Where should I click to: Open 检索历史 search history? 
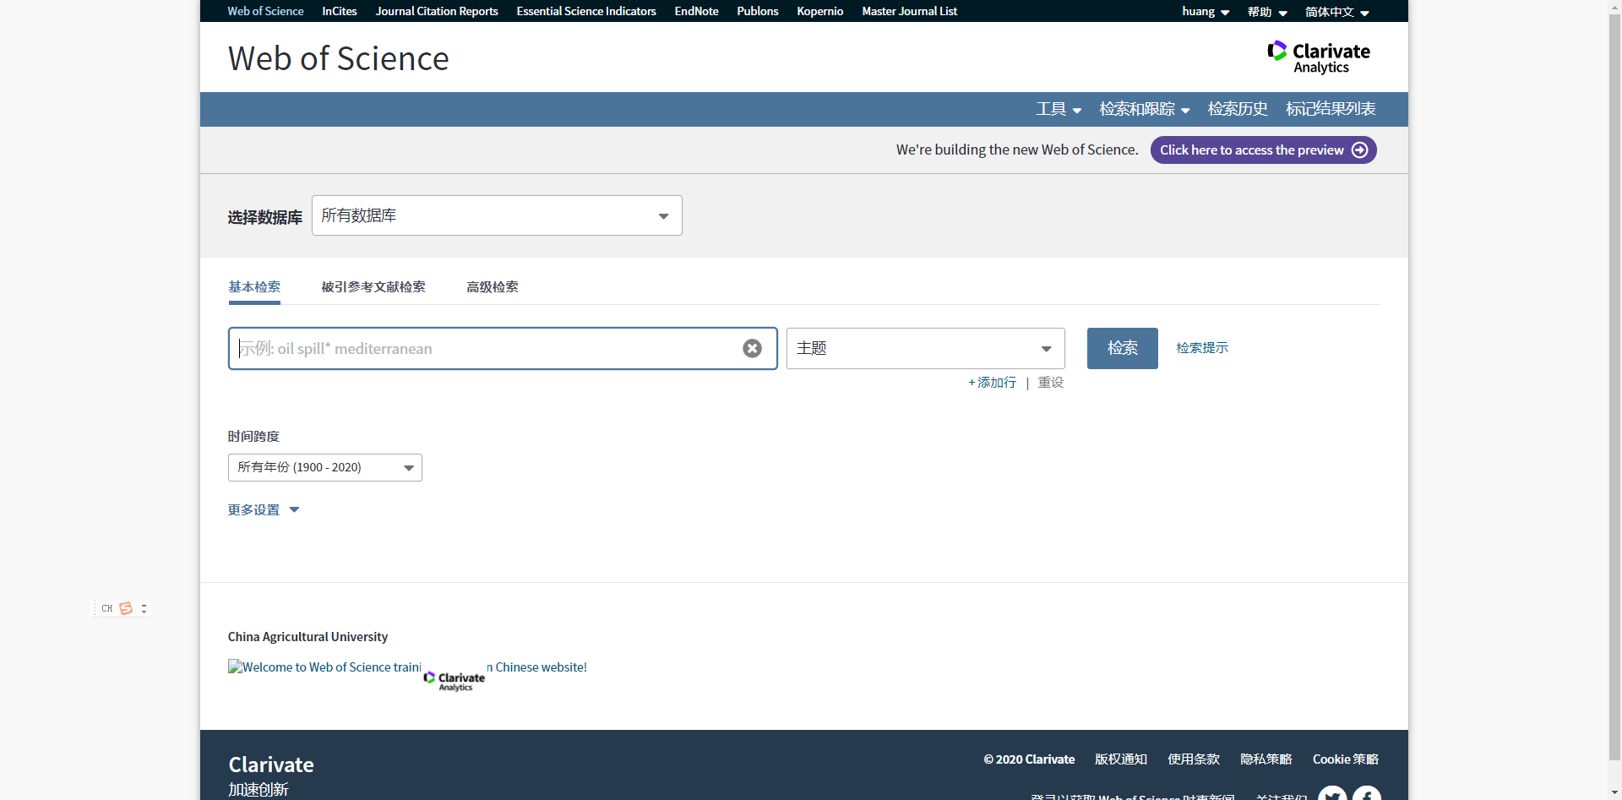click(1238, 109)
